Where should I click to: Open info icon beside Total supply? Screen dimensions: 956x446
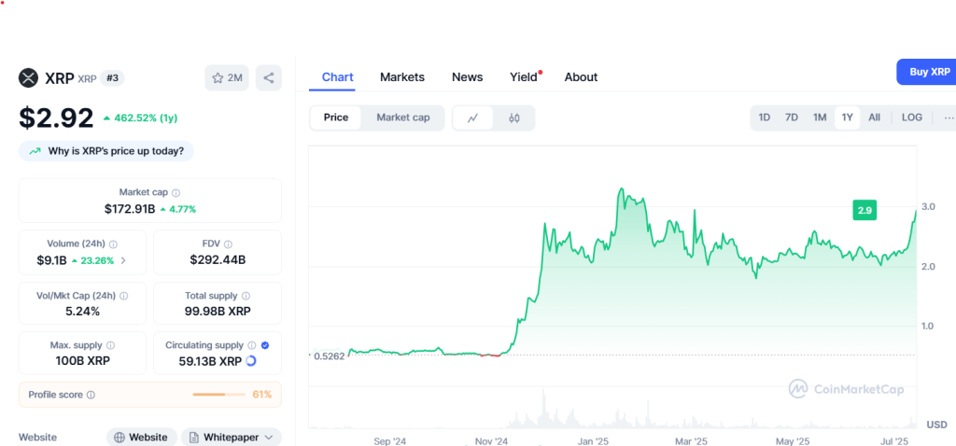[246, 296]
